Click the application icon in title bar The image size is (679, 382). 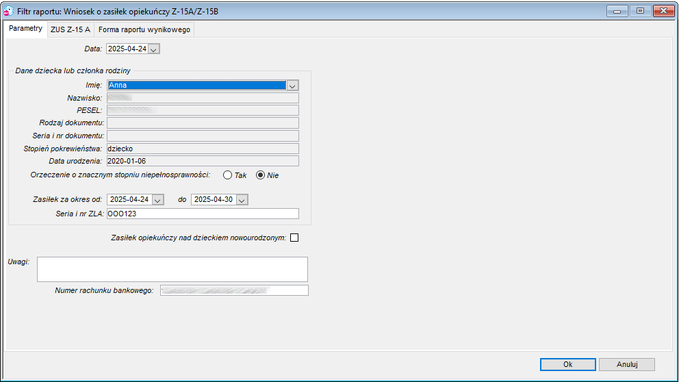point(9,11)
